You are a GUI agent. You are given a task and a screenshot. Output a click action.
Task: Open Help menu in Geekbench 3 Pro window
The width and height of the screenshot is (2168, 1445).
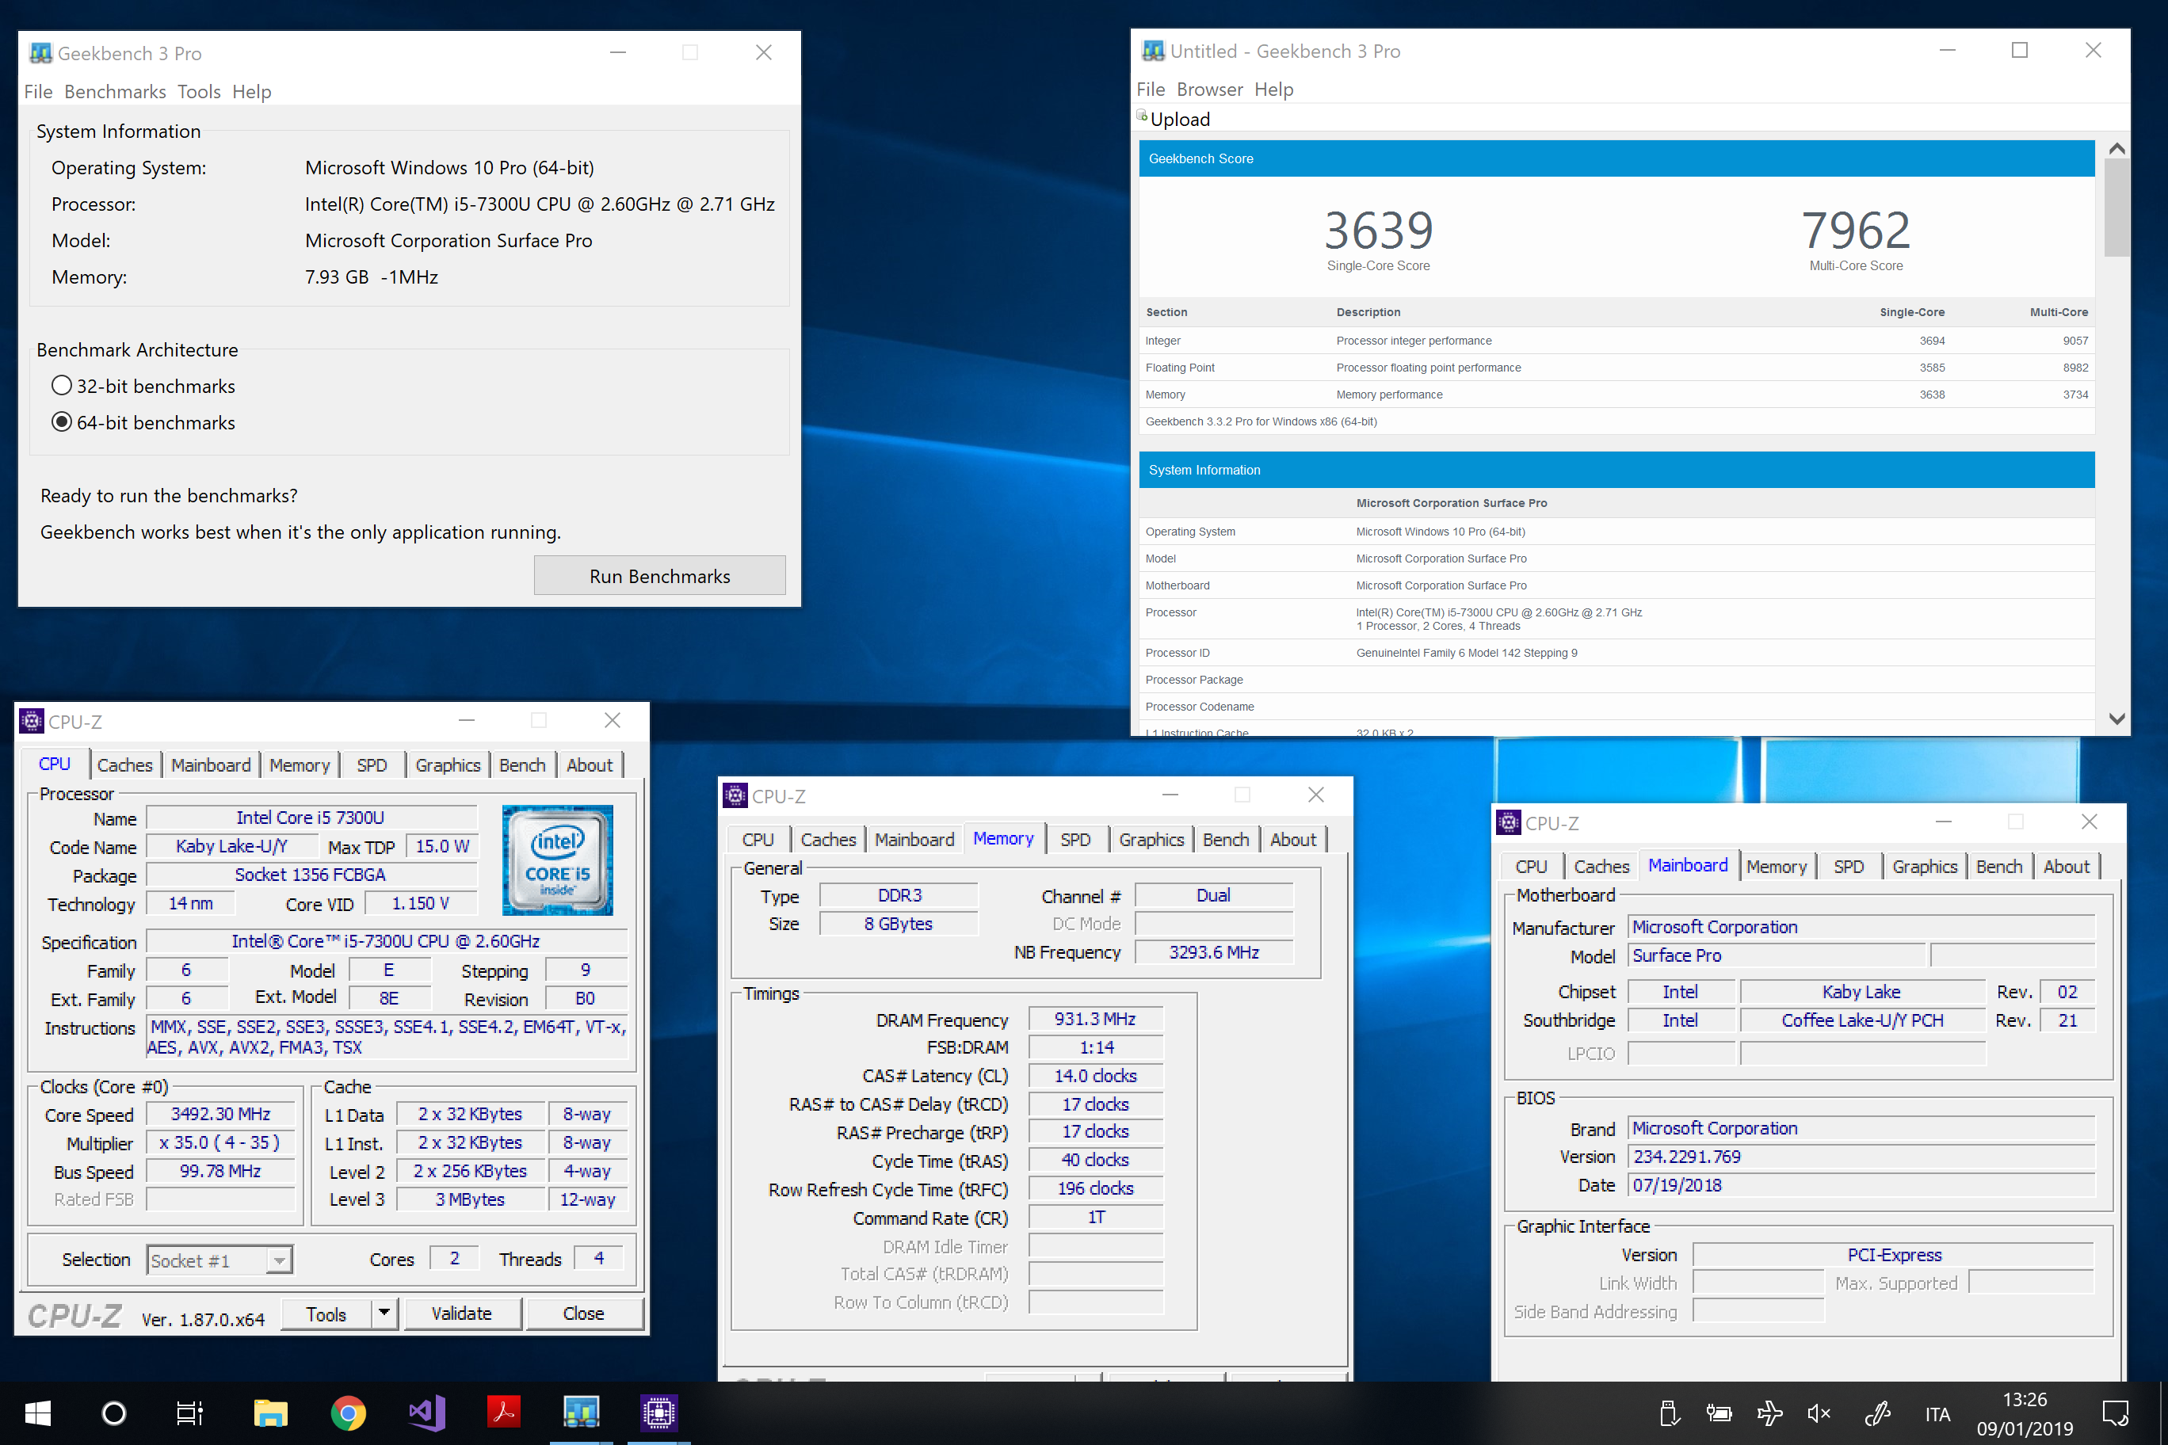[x=252, y=91]
